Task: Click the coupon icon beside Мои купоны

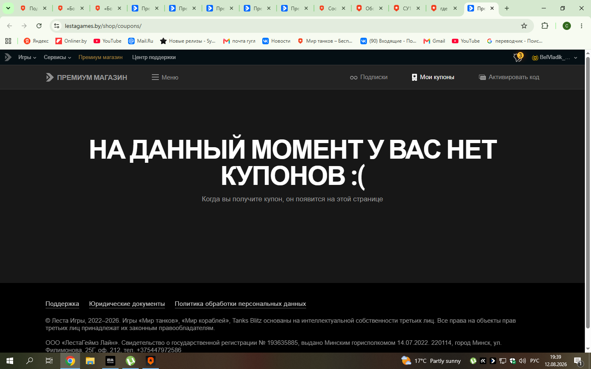Action: [415, 77]
